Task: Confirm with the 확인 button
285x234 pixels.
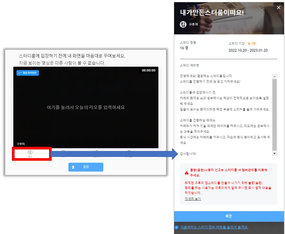Action: (229, 216)
